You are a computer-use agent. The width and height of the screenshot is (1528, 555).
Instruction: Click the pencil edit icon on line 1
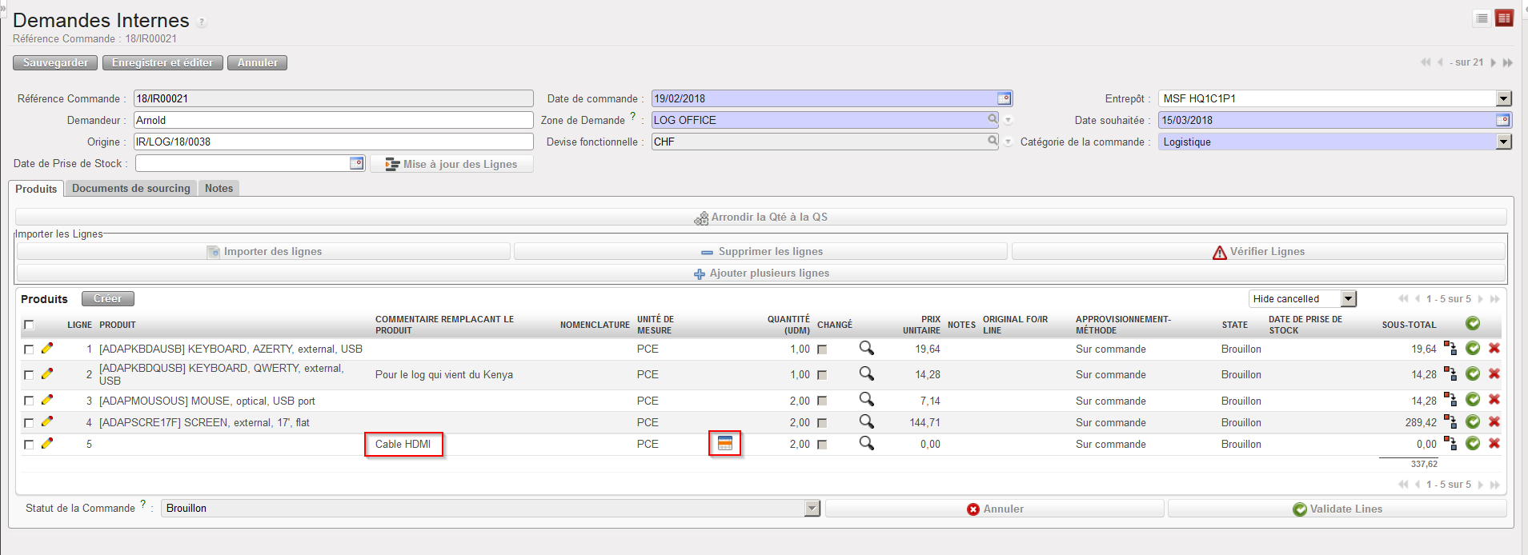[47, 348]
